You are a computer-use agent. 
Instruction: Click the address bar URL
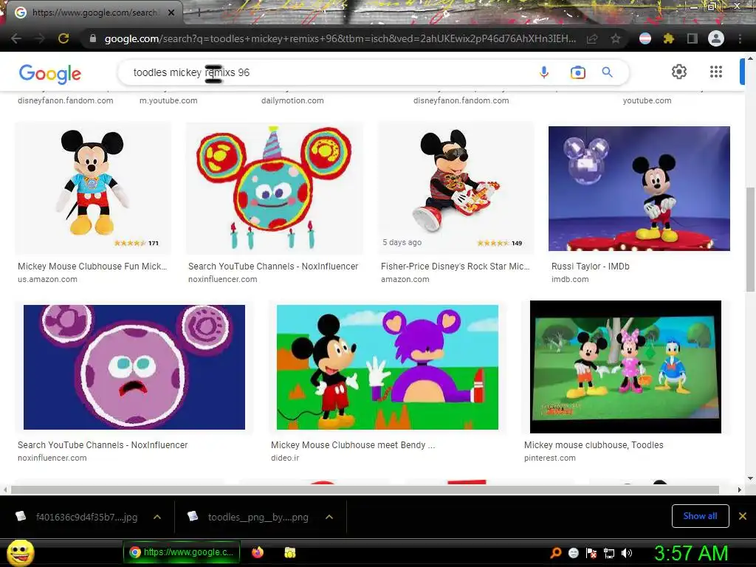(340, 38)
